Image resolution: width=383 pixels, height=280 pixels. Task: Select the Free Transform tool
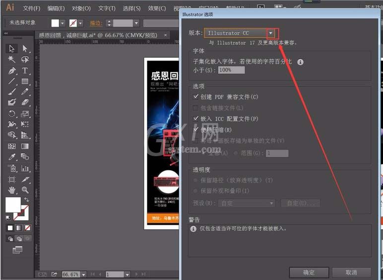pos(25,124)
